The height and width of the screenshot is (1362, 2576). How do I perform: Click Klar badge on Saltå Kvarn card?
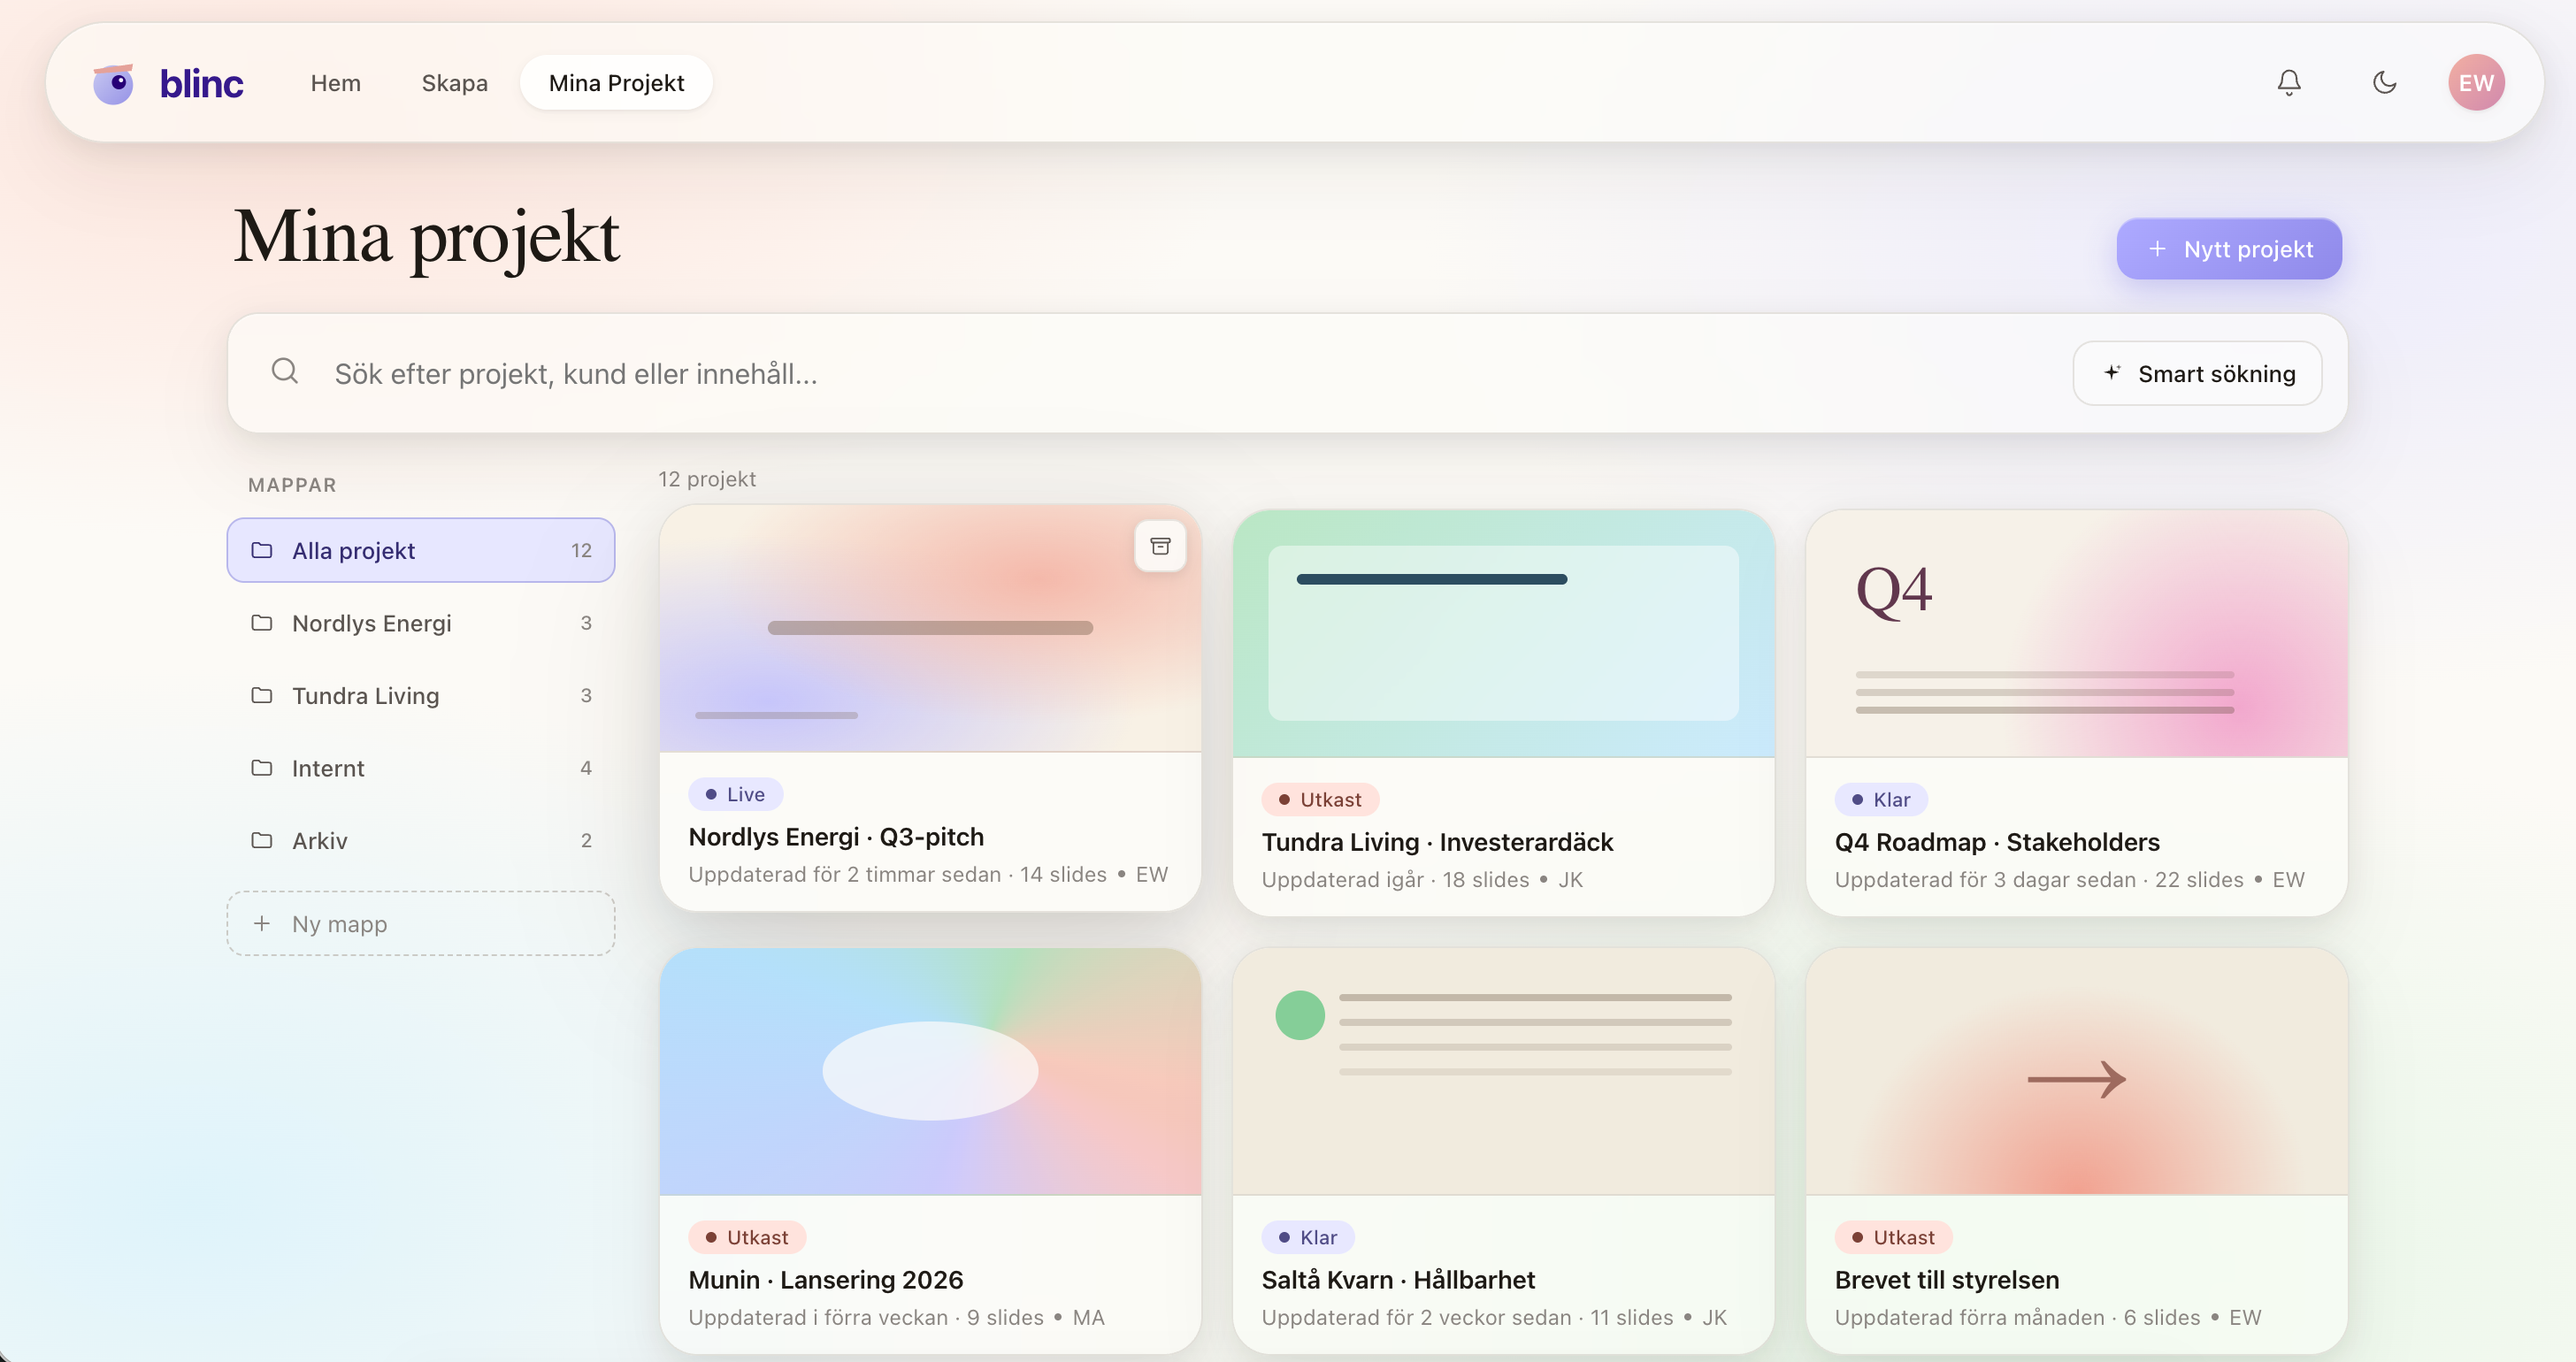1308,1237
